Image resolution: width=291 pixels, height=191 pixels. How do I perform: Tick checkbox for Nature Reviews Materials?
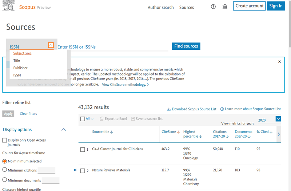pos(83,171)
